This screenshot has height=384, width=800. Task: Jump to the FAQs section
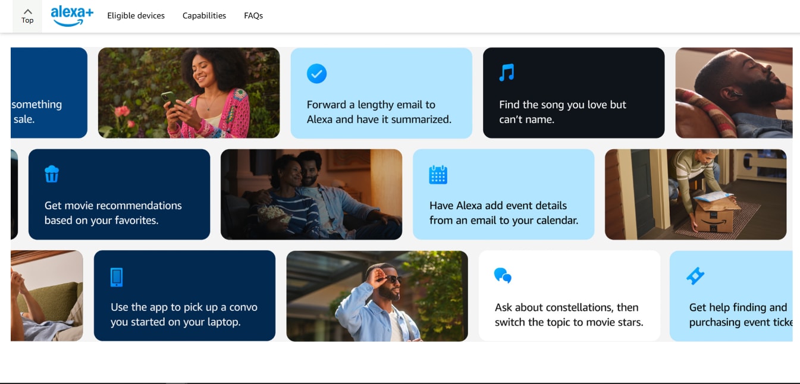pos(253,15)
